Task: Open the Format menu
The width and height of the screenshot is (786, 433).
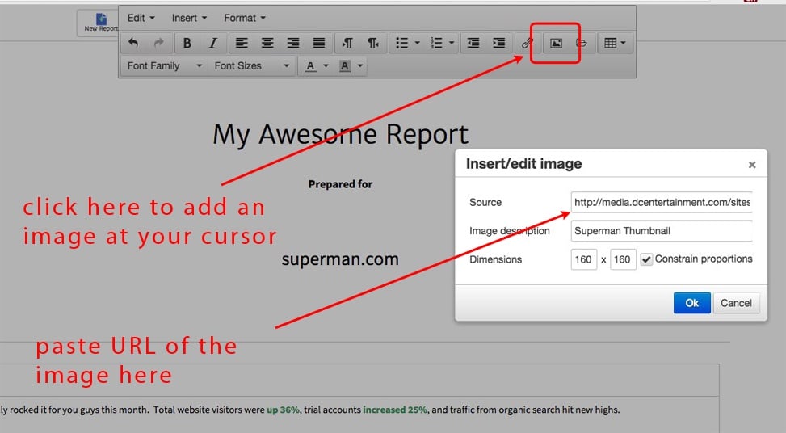Action: click(x=244, y=18)
